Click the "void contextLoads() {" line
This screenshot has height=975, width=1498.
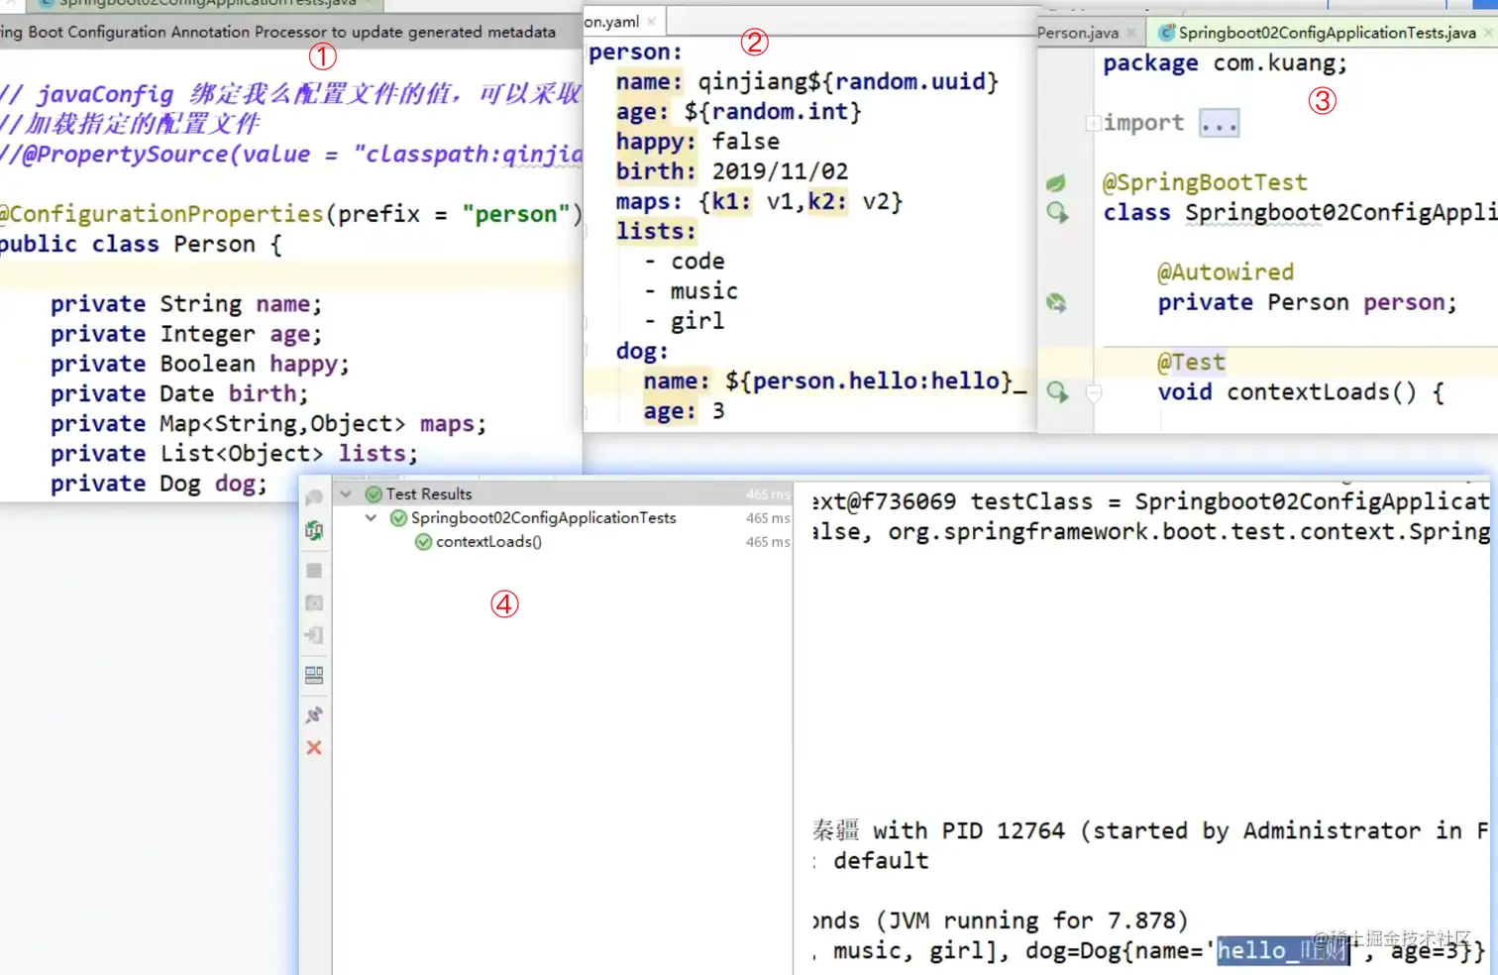[x=1301, y=392]
